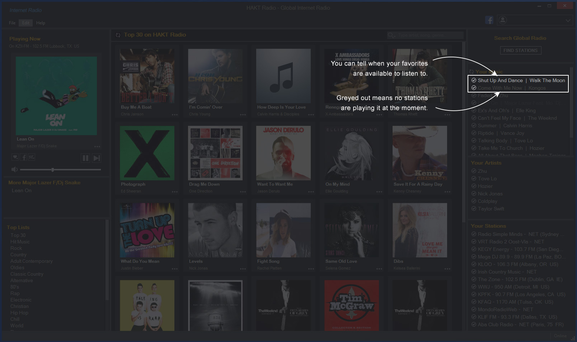Viewport: 577px width, 342px height.
Task: Open options dots for Buy Me A Boat
Action: (174, 115)
